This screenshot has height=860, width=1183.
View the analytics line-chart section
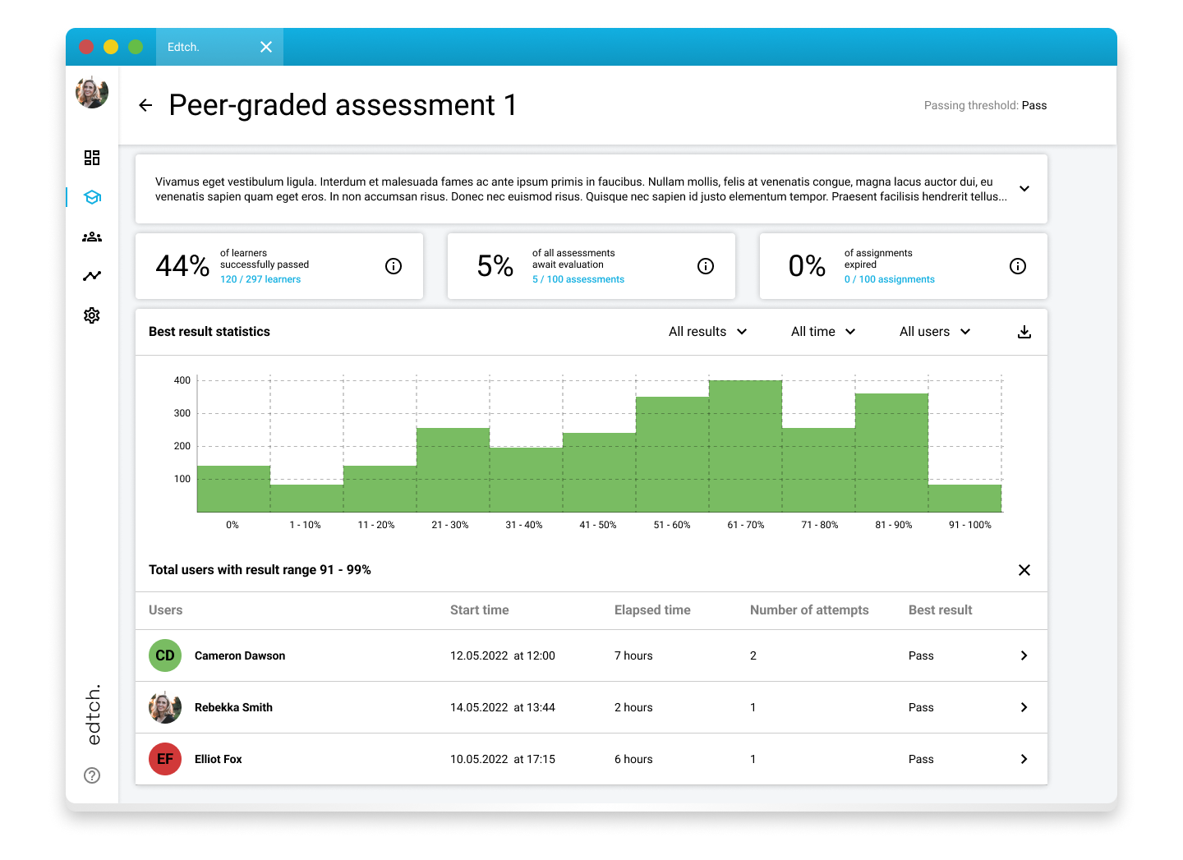click(x=92, y=276)
